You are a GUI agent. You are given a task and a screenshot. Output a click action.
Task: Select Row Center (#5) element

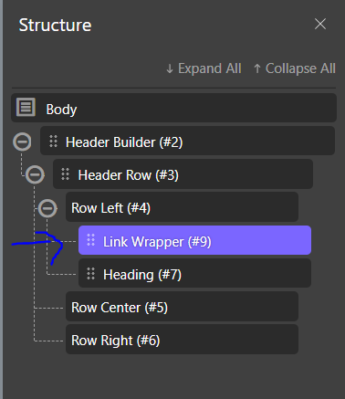click(x=182, y=307)
